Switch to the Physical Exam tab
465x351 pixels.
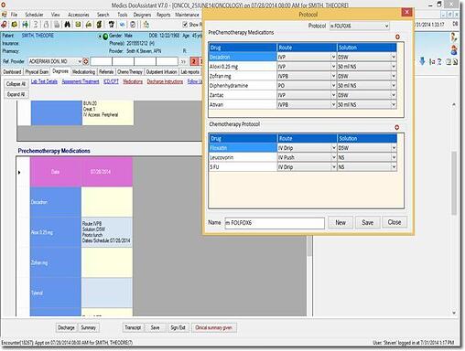click(37, 72)
